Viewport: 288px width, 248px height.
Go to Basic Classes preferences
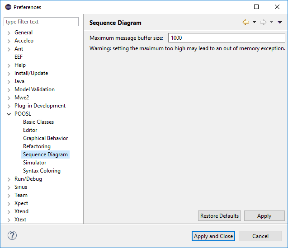38,122
